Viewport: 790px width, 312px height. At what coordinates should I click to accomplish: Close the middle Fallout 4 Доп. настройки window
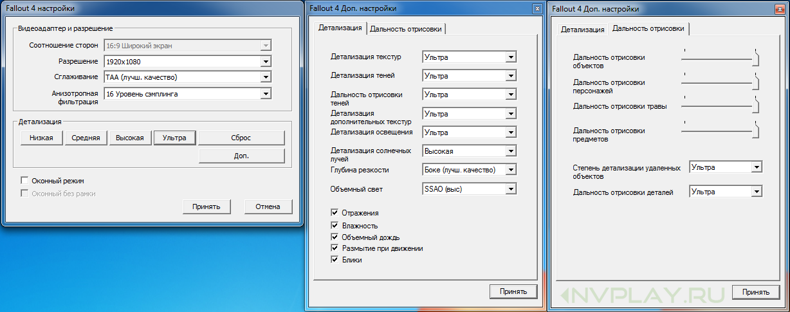537,8
